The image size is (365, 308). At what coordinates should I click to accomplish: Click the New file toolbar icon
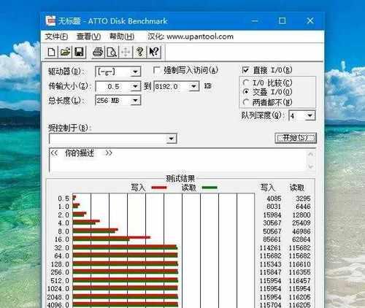tap(51, 52)
